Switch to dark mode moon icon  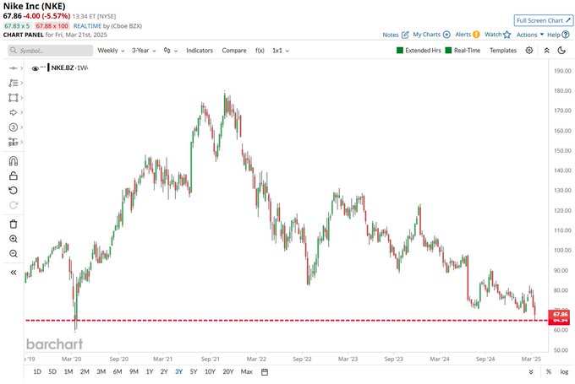[x=561, y=50]
